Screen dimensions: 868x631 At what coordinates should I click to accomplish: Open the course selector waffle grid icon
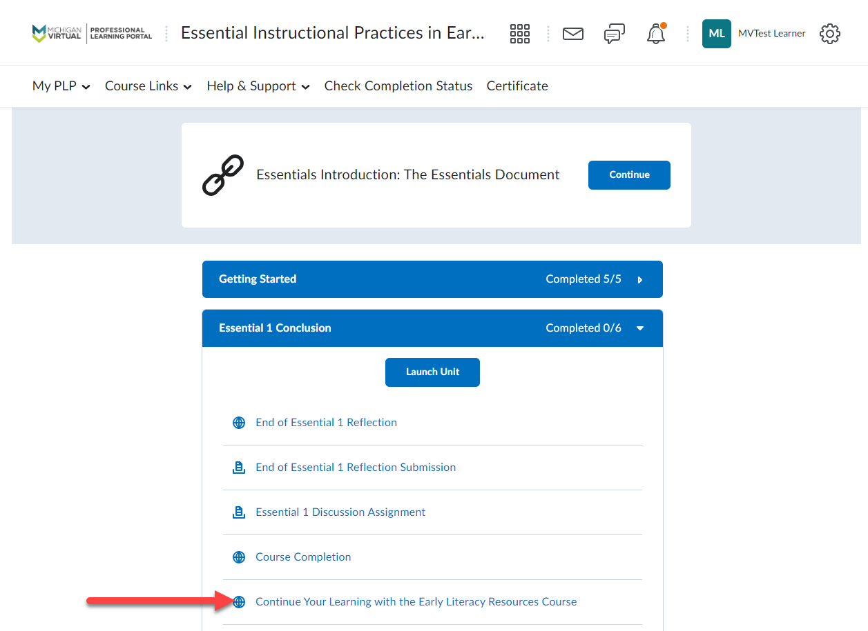[520, 33]
